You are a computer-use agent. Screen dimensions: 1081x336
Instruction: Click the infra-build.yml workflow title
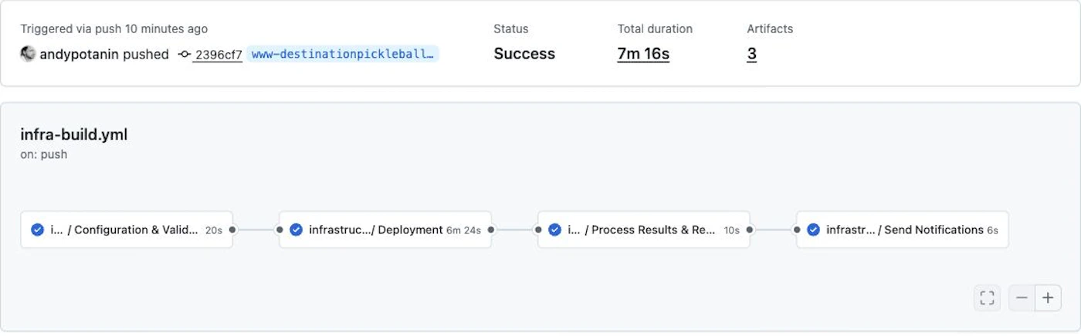point(74,135)
